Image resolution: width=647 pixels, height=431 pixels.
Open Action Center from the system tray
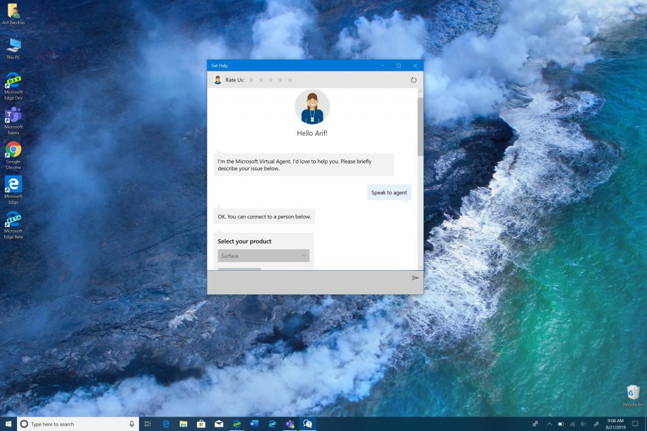pyautogui.click(x=634, y=424)
